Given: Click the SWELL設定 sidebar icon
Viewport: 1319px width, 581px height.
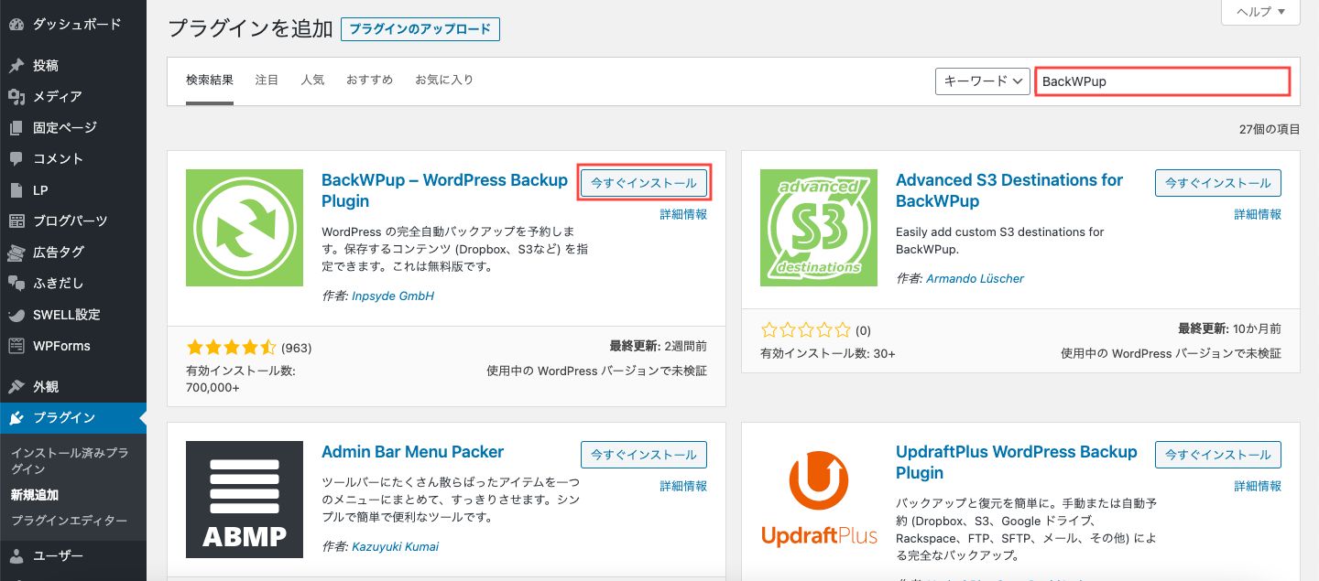Looking at the screenshot, I should click(16, 315).
